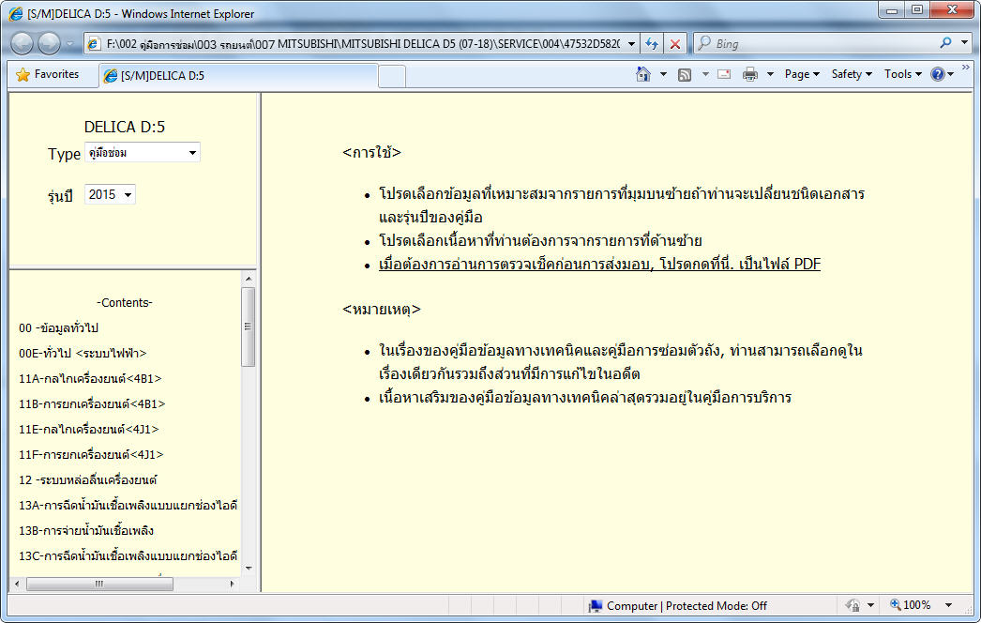Click the contents horizontal scrollbar thumb

coord(99,584)
